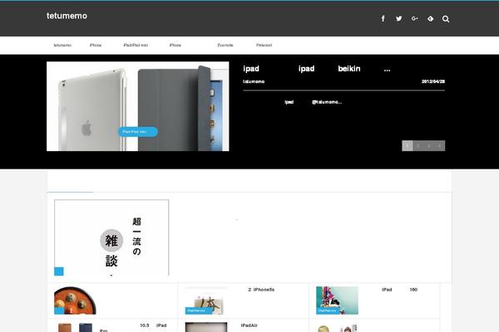Open the soup bowl post thumbnail
The height and width of the screenshot is (332, 499).
click(75, 300)
